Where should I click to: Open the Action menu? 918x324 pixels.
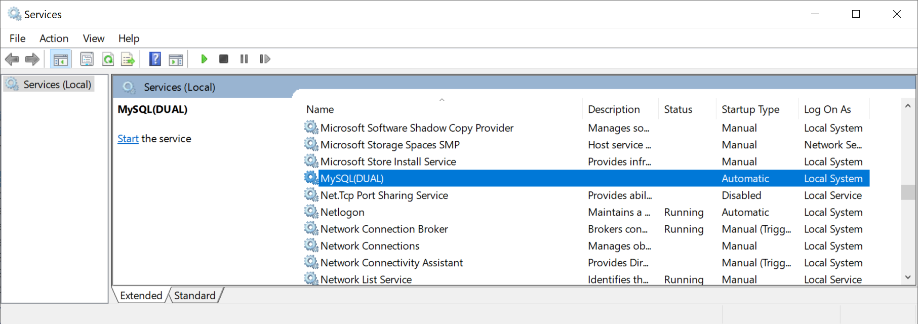click(x=54, y=38)
